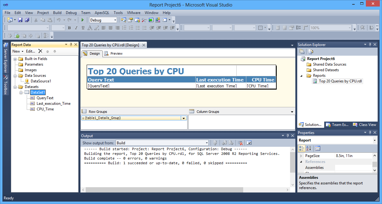Collapse the Data Sources node
This screenshot has width=382, height=204.
point(15,76)
